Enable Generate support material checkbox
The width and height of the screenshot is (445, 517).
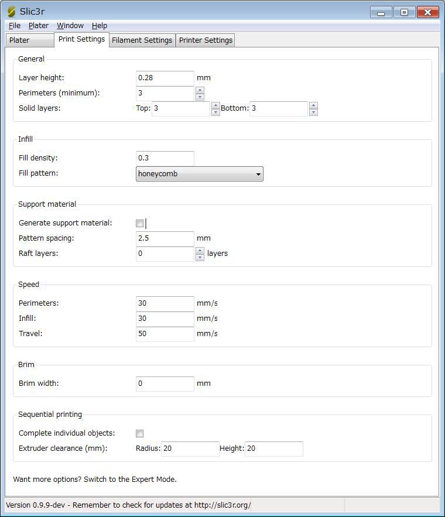(140, 223)
